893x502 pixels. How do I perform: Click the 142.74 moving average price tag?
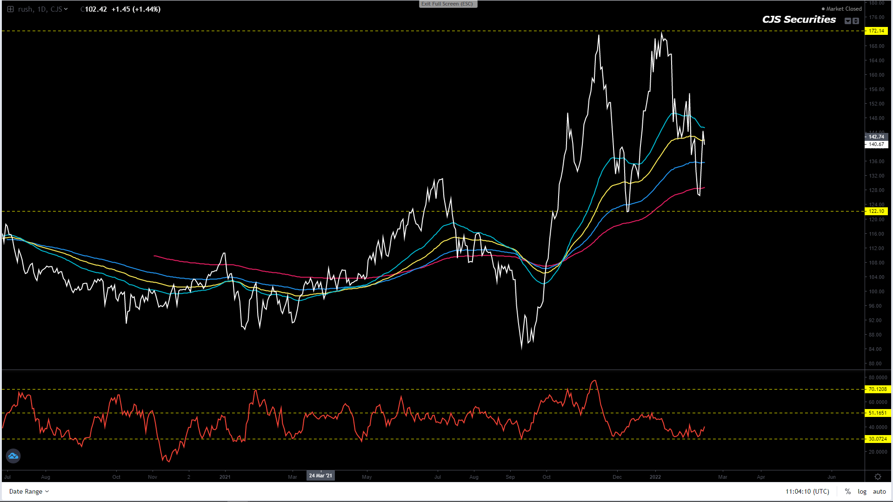876,137
